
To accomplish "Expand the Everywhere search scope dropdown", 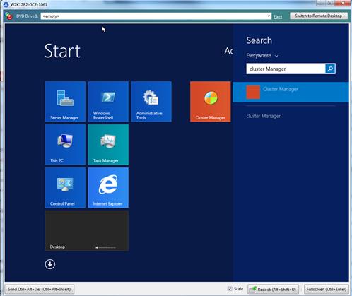I will pos(262,56).
